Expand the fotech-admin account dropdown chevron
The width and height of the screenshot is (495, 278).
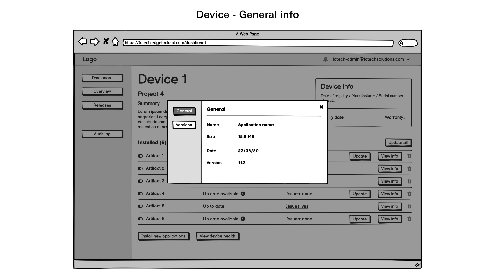tap(408, 59)
